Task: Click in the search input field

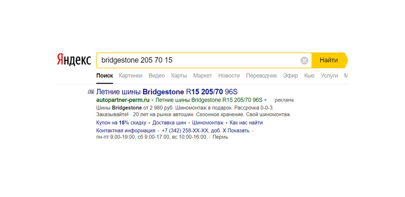Action: [196, 60]
